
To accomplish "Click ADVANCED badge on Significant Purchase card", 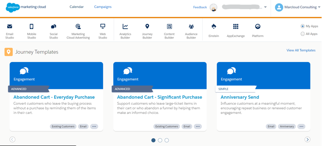I will click(x=132, y=89).
